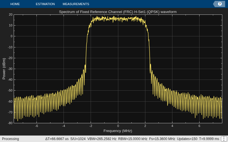Click the 20 tick label on power axis
The width and height of the screenshot is (228, 142).
click(x=11, y=15)
